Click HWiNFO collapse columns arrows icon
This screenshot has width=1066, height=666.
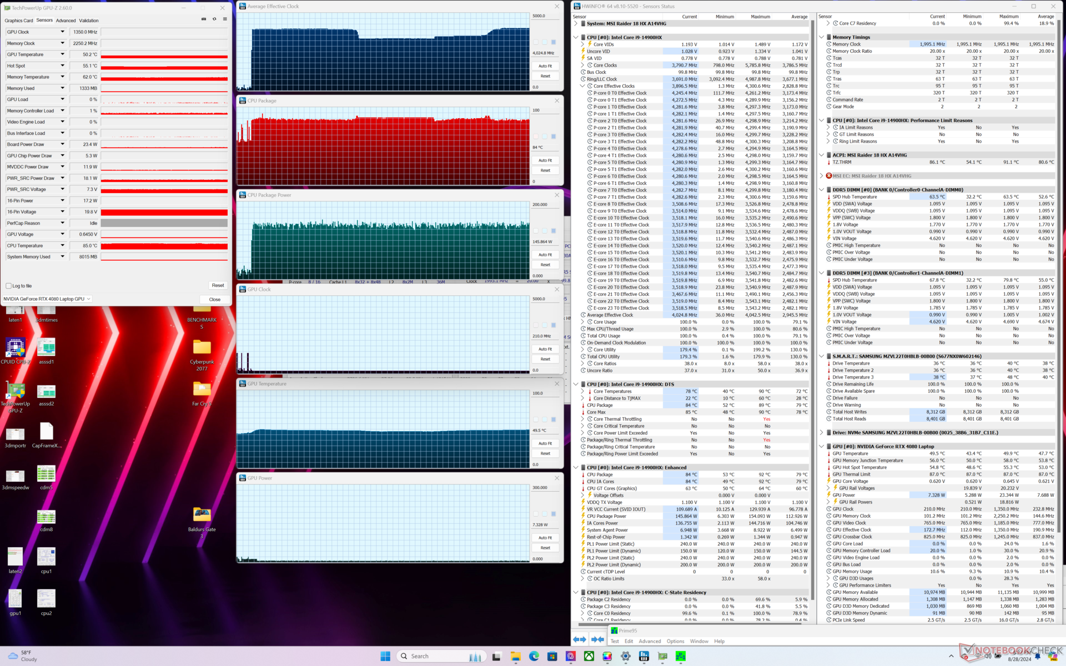point(597,639)
